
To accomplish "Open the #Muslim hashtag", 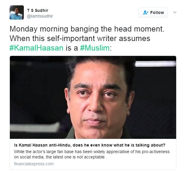I will click(x=95, y=48).
